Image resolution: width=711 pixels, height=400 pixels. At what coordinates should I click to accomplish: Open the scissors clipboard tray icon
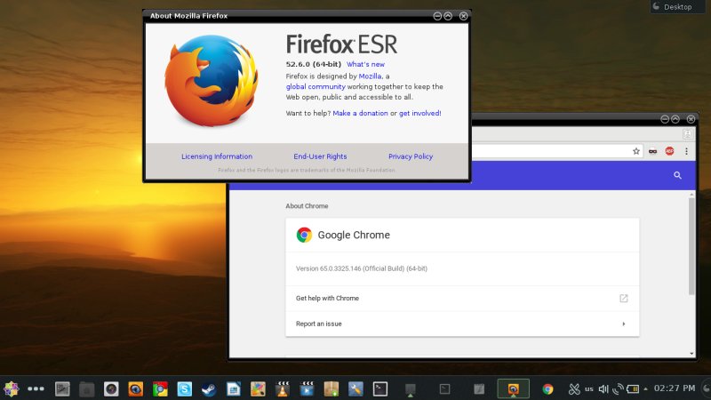click(x=574, y=388)
